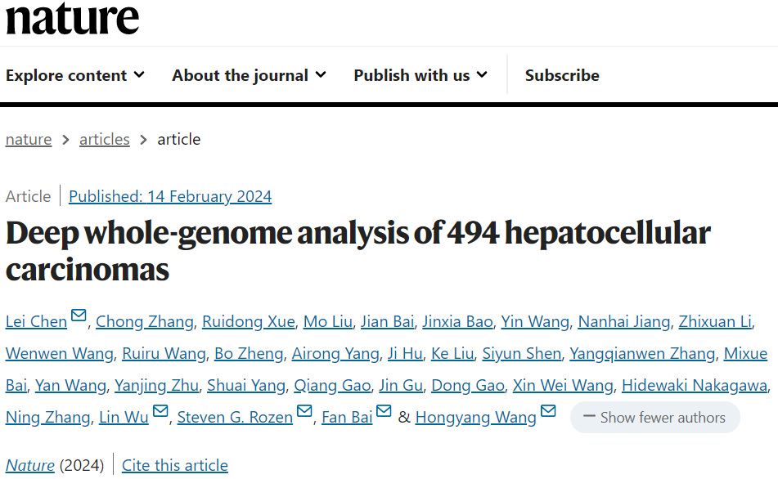Select author Hidewaki Nakagawa link
Screen dimensions: 778x479
tap(695, 385)
